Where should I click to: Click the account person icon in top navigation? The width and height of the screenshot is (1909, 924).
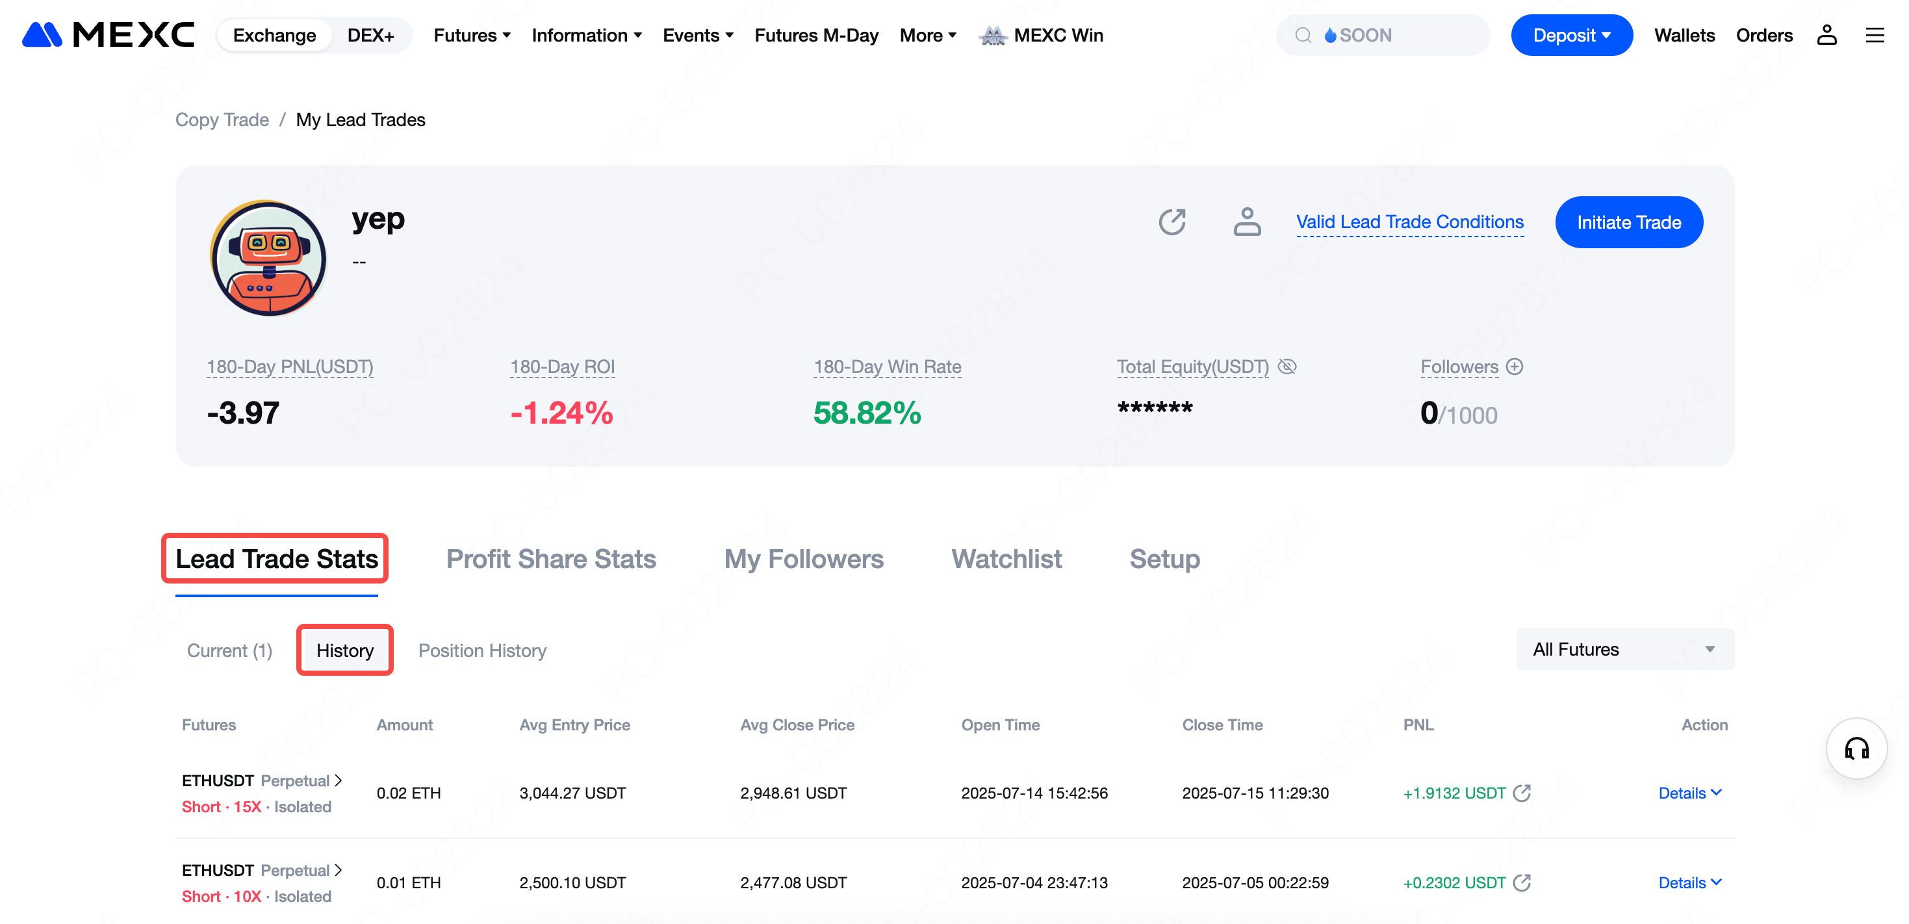1826,35
